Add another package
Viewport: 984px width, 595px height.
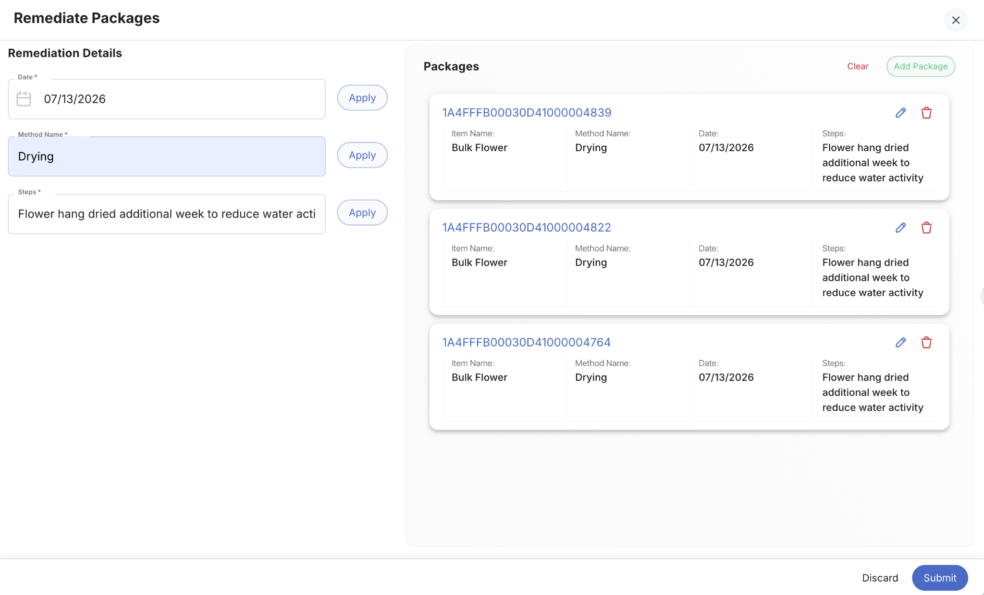point(921,66)
